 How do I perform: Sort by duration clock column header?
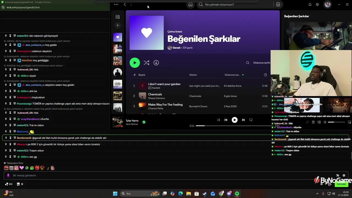[x=265, y=75]
